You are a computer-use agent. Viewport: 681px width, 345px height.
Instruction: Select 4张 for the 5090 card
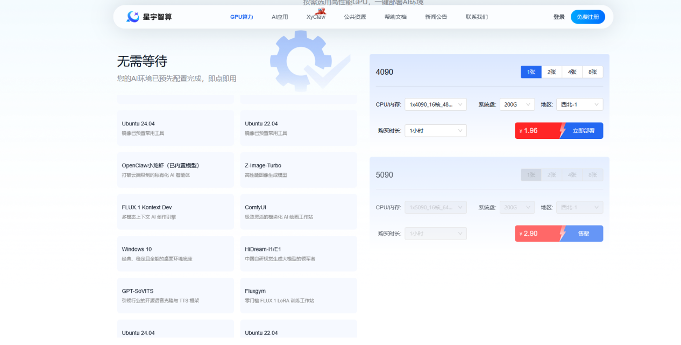(572, 175)
